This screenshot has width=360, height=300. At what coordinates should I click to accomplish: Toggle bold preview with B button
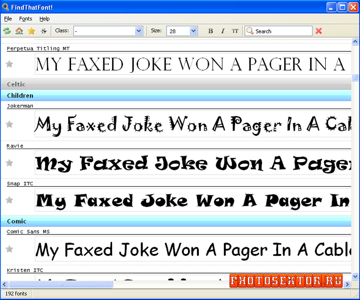[210, 31]
